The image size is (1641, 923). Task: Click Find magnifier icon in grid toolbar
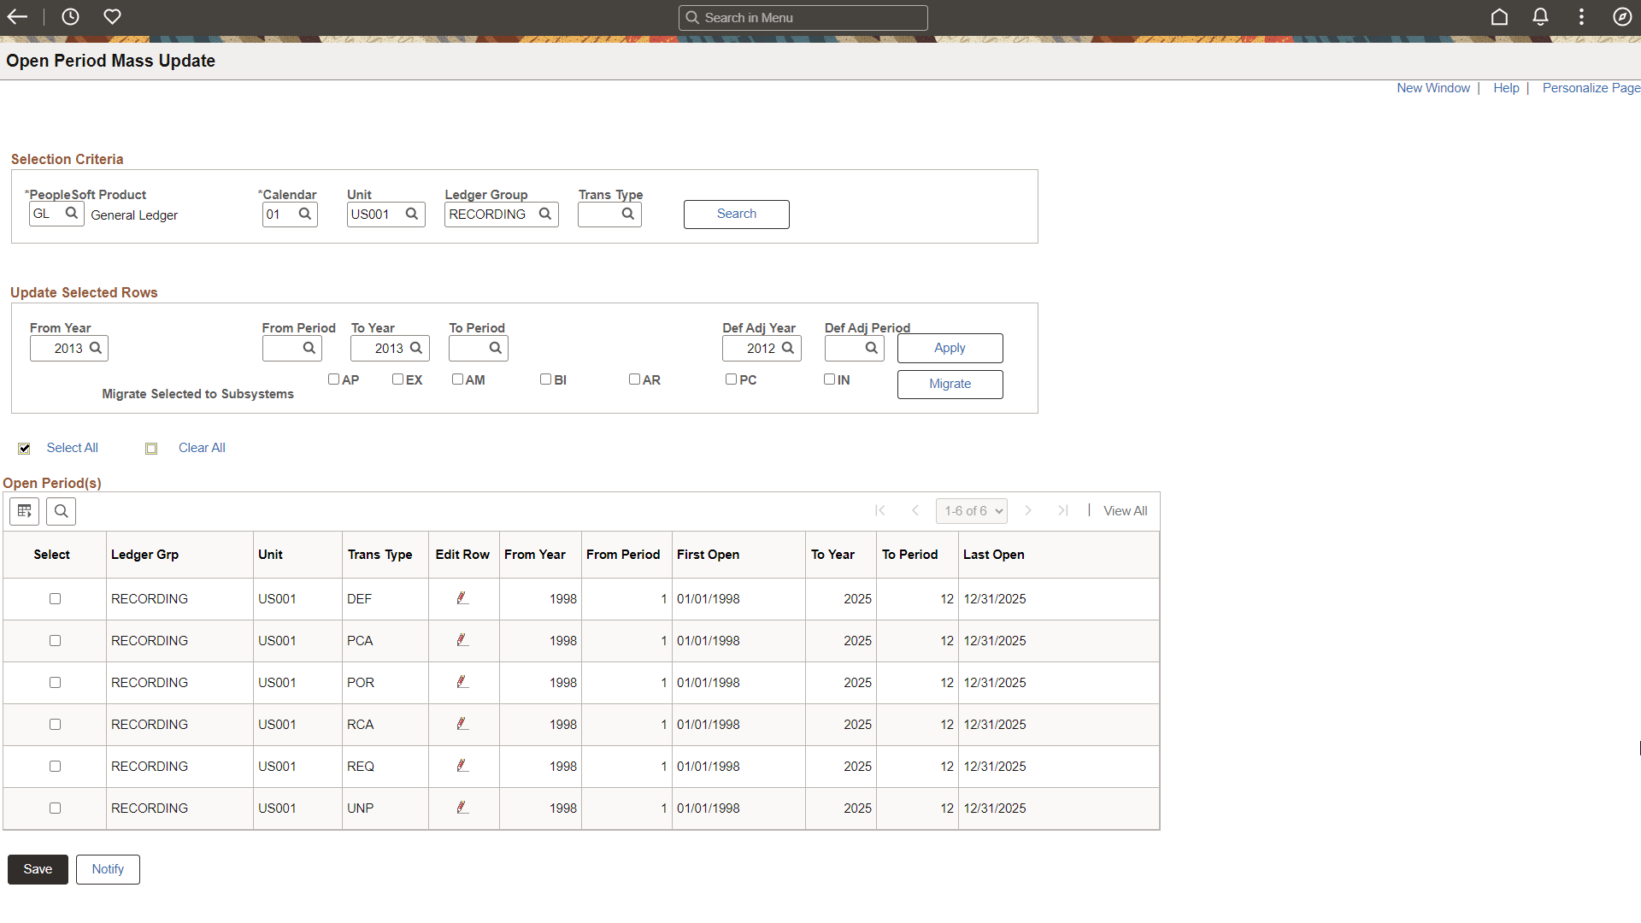[61, 511]
